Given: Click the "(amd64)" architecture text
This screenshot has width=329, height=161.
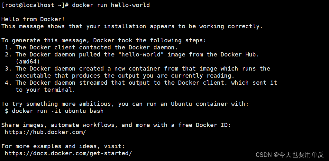Looking at the screenshot, I should [x=28, y=62].
